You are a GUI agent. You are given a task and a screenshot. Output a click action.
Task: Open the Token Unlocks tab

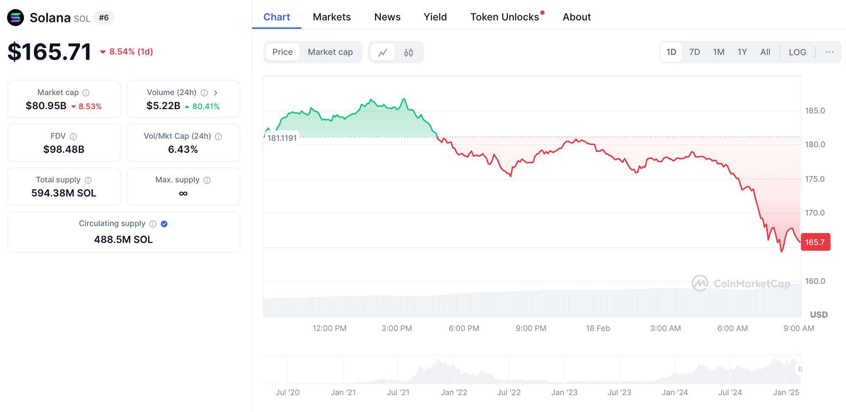pos(505,17)
